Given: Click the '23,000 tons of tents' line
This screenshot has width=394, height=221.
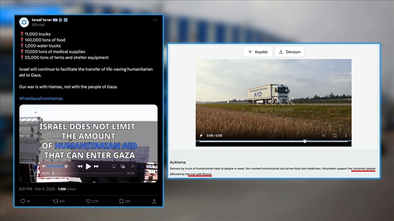Looking at the screenshot, I should (x=66, y=57).
